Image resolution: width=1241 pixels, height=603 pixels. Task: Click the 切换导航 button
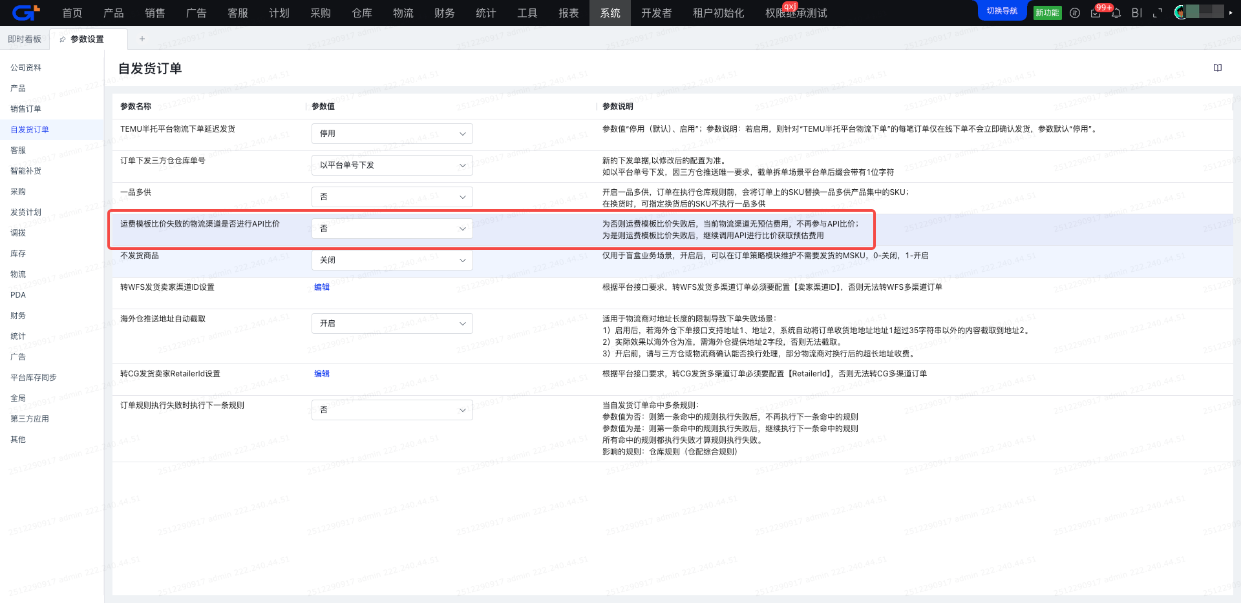(1002, 11)
